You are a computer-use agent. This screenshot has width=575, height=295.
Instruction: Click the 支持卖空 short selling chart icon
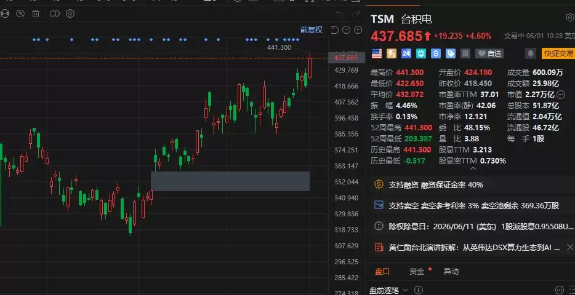(x=379, y=205)
